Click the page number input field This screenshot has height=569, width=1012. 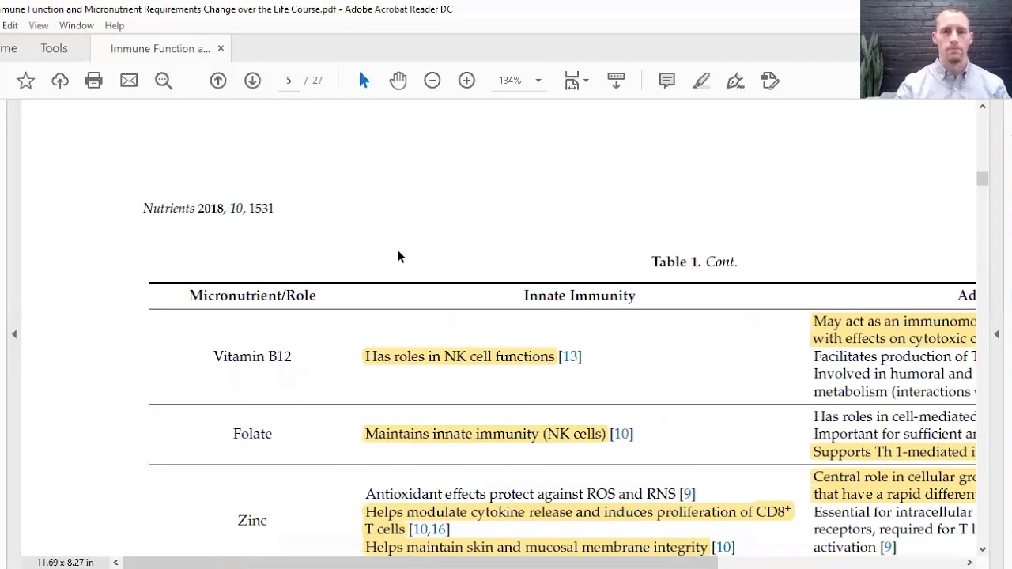click(289, 81)
